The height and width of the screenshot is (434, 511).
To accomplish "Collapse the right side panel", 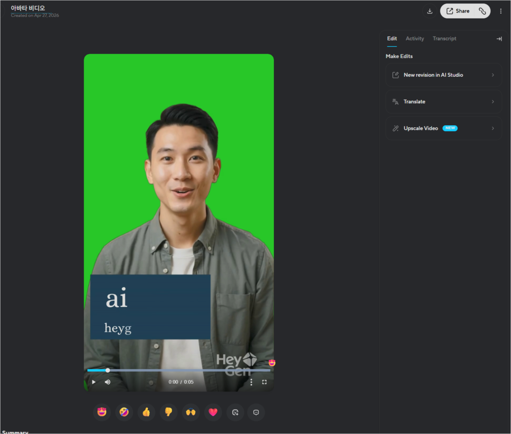I will pos(499,39).
